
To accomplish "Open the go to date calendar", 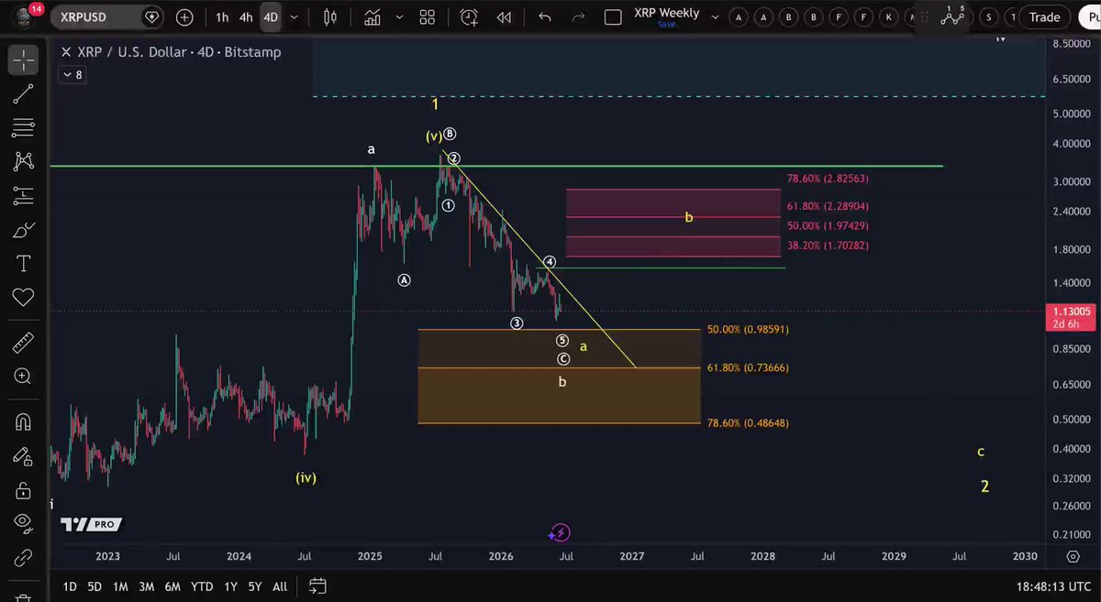I will coord(317,586).
